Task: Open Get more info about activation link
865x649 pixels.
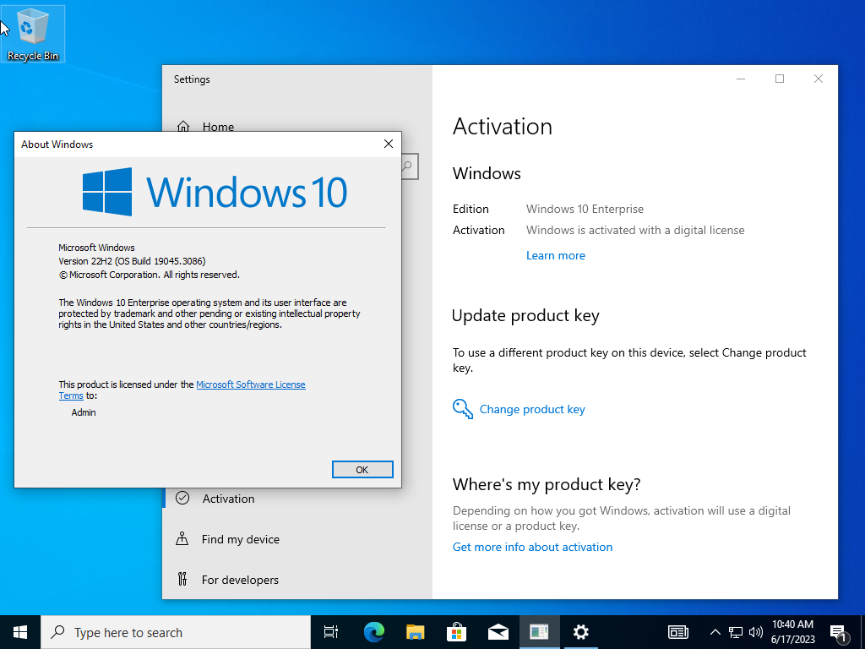Action: pos(532,547)
